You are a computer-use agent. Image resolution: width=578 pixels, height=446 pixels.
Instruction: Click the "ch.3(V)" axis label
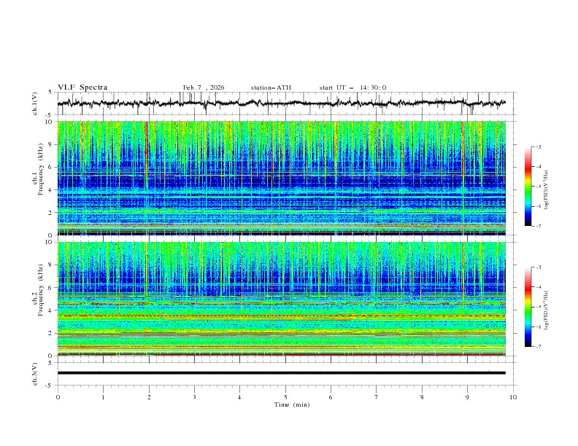tap(35, 374)
